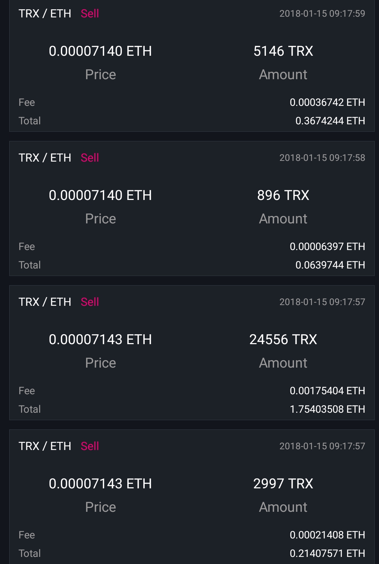Select the 0.00006397 ETH fee value
Screen dimensions: 379x564
click(x=327, y=246)
